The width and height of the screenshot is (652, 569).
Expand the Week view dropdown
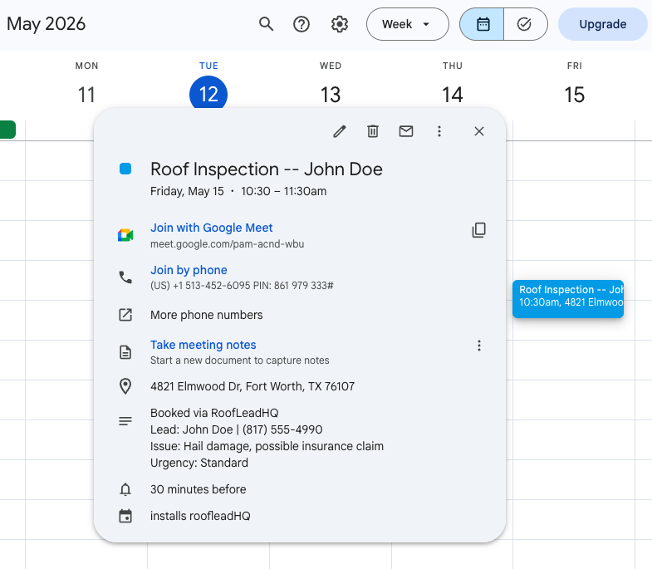pyautogui.click(x=408, y=24)
